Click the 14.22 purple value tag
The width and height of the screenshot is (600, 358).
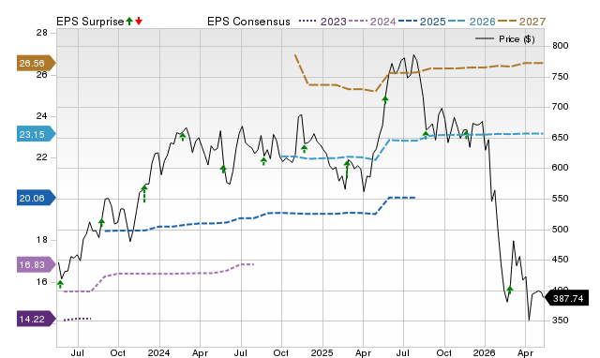point(36,319)
